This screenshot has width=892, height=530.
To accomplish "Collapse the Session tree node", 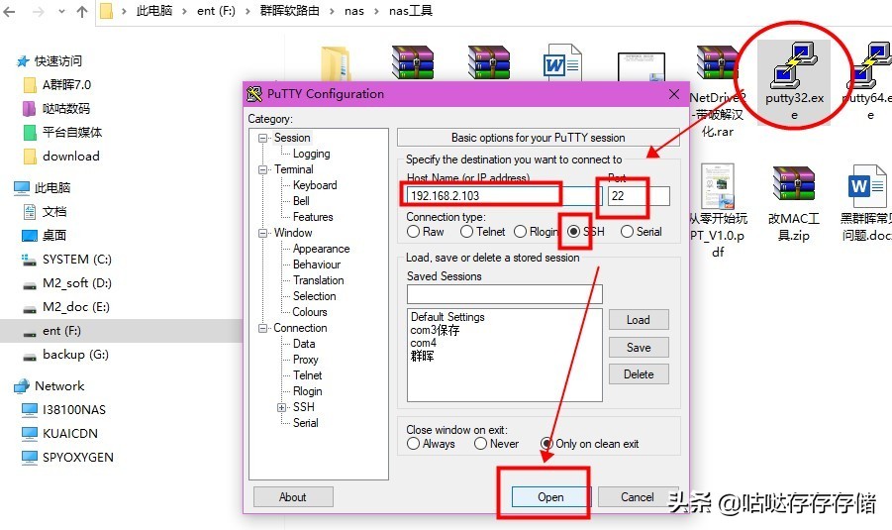I will (x=262, y=138).
